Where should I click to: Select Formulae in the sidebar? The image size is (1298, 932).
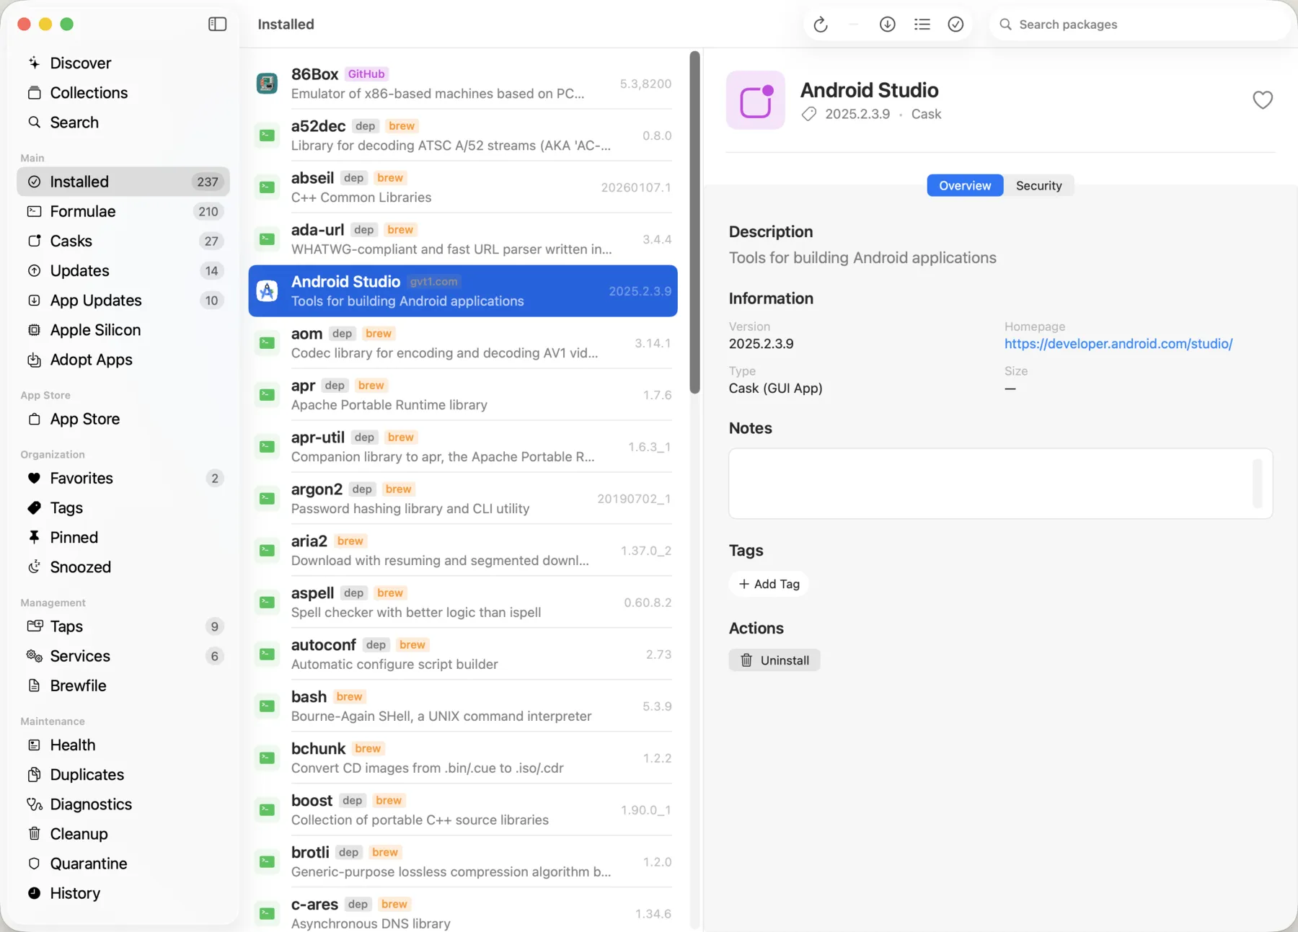click(x=123, y=211)
